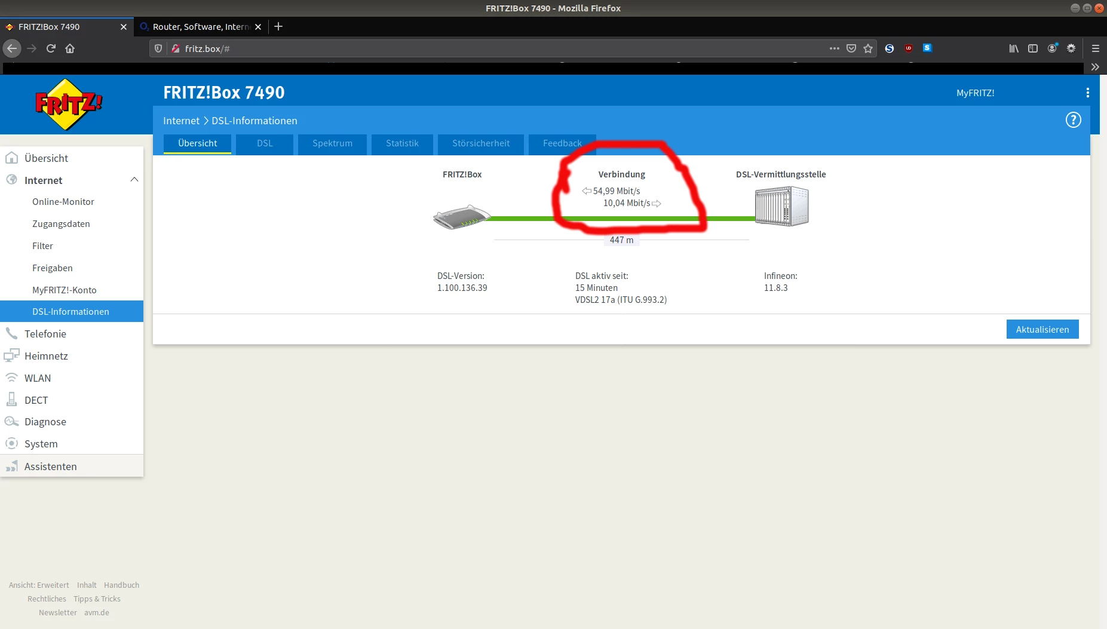Open the MyFRITZ! link
This screenshot has width=1107, height=629.
(x=975, y=93)
